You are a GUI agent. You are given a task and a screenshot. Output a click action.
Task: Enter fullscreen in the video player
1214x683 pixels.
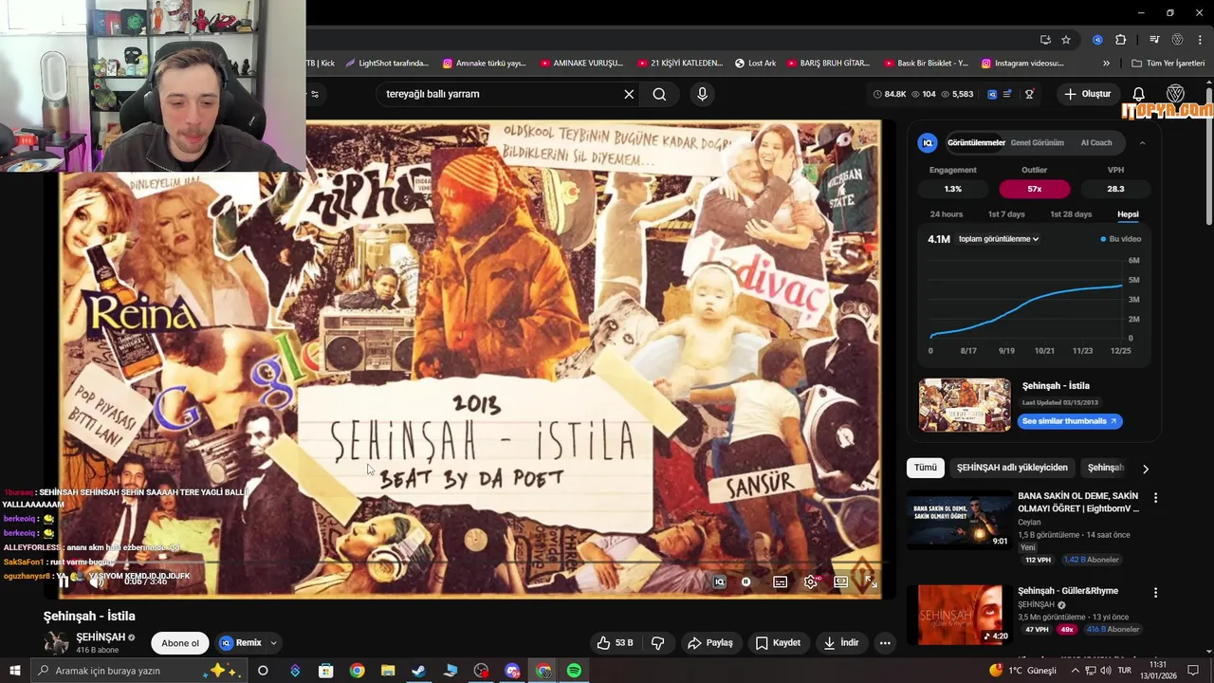click(871, 581)
